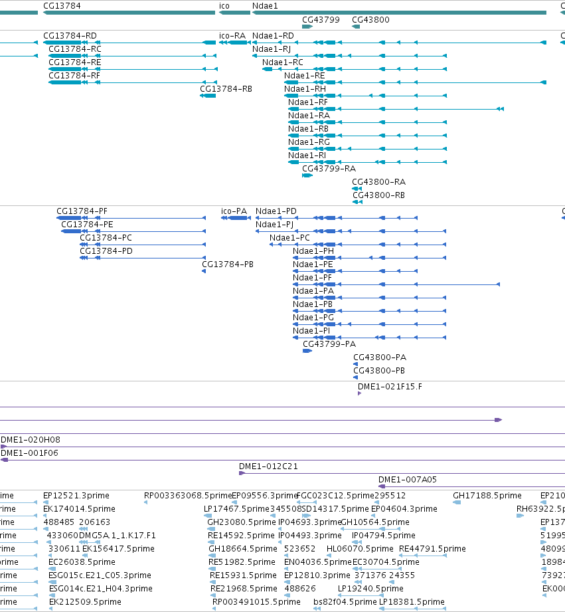Click the RP003363068.5prime EST label
The height and width of the screenshot is (612, 565).
pyautogui.click(x=188, y=495)
